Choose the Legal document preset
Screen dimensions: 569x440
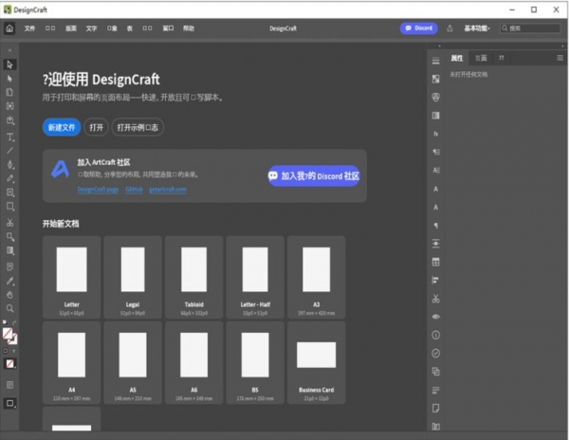pos(133,278)
